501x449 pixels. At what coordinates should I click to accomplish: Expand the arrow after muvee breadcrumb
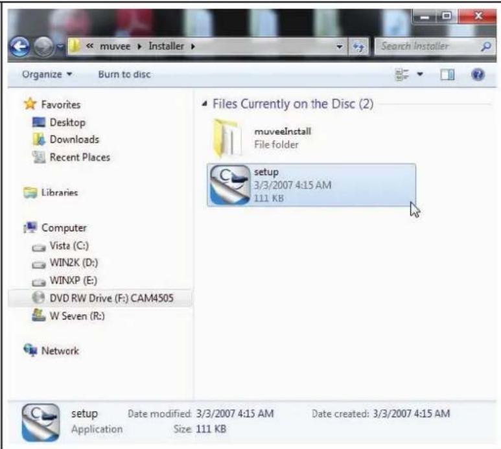tap(139, 47)
